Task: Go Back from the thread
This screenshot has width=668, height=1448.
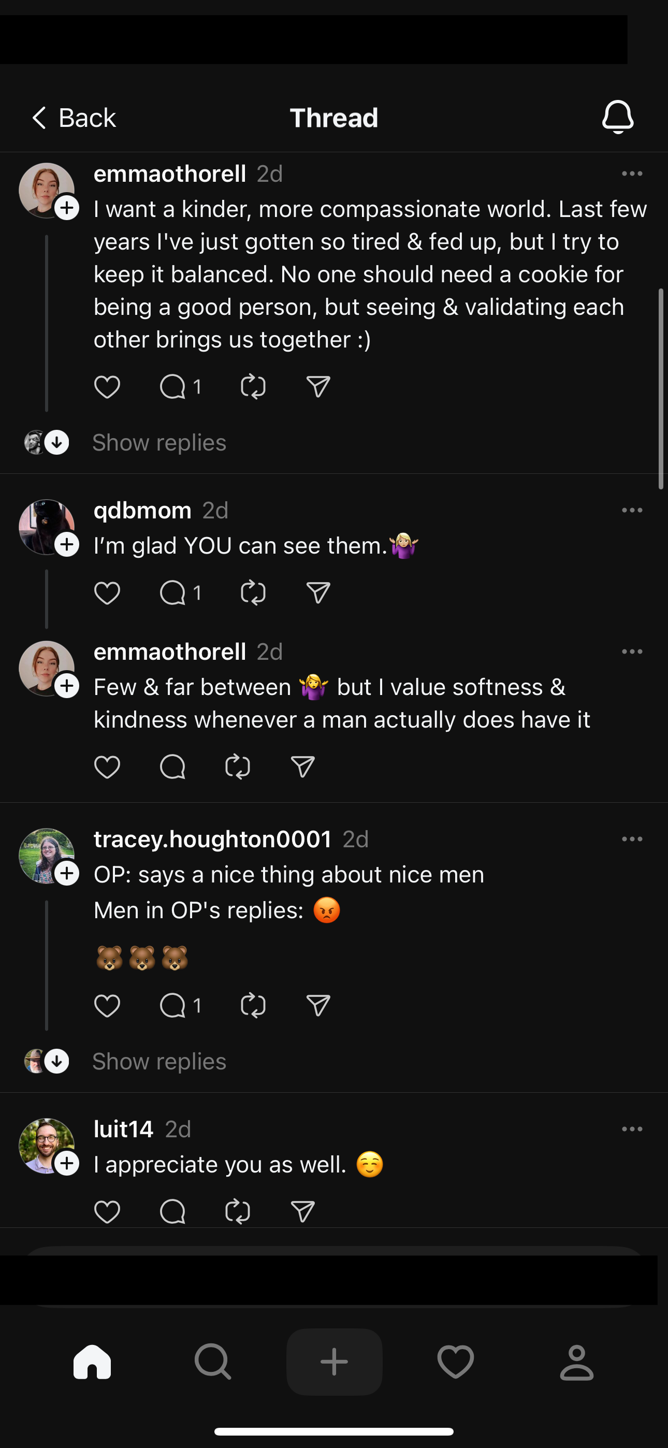Action: [x=74, y=118]
